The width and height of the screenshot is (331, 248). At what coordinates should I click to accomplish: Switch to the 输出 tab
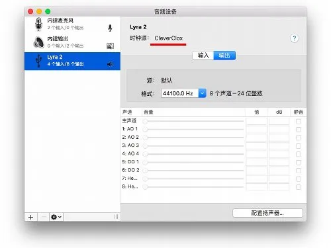[x=224, y=56]
